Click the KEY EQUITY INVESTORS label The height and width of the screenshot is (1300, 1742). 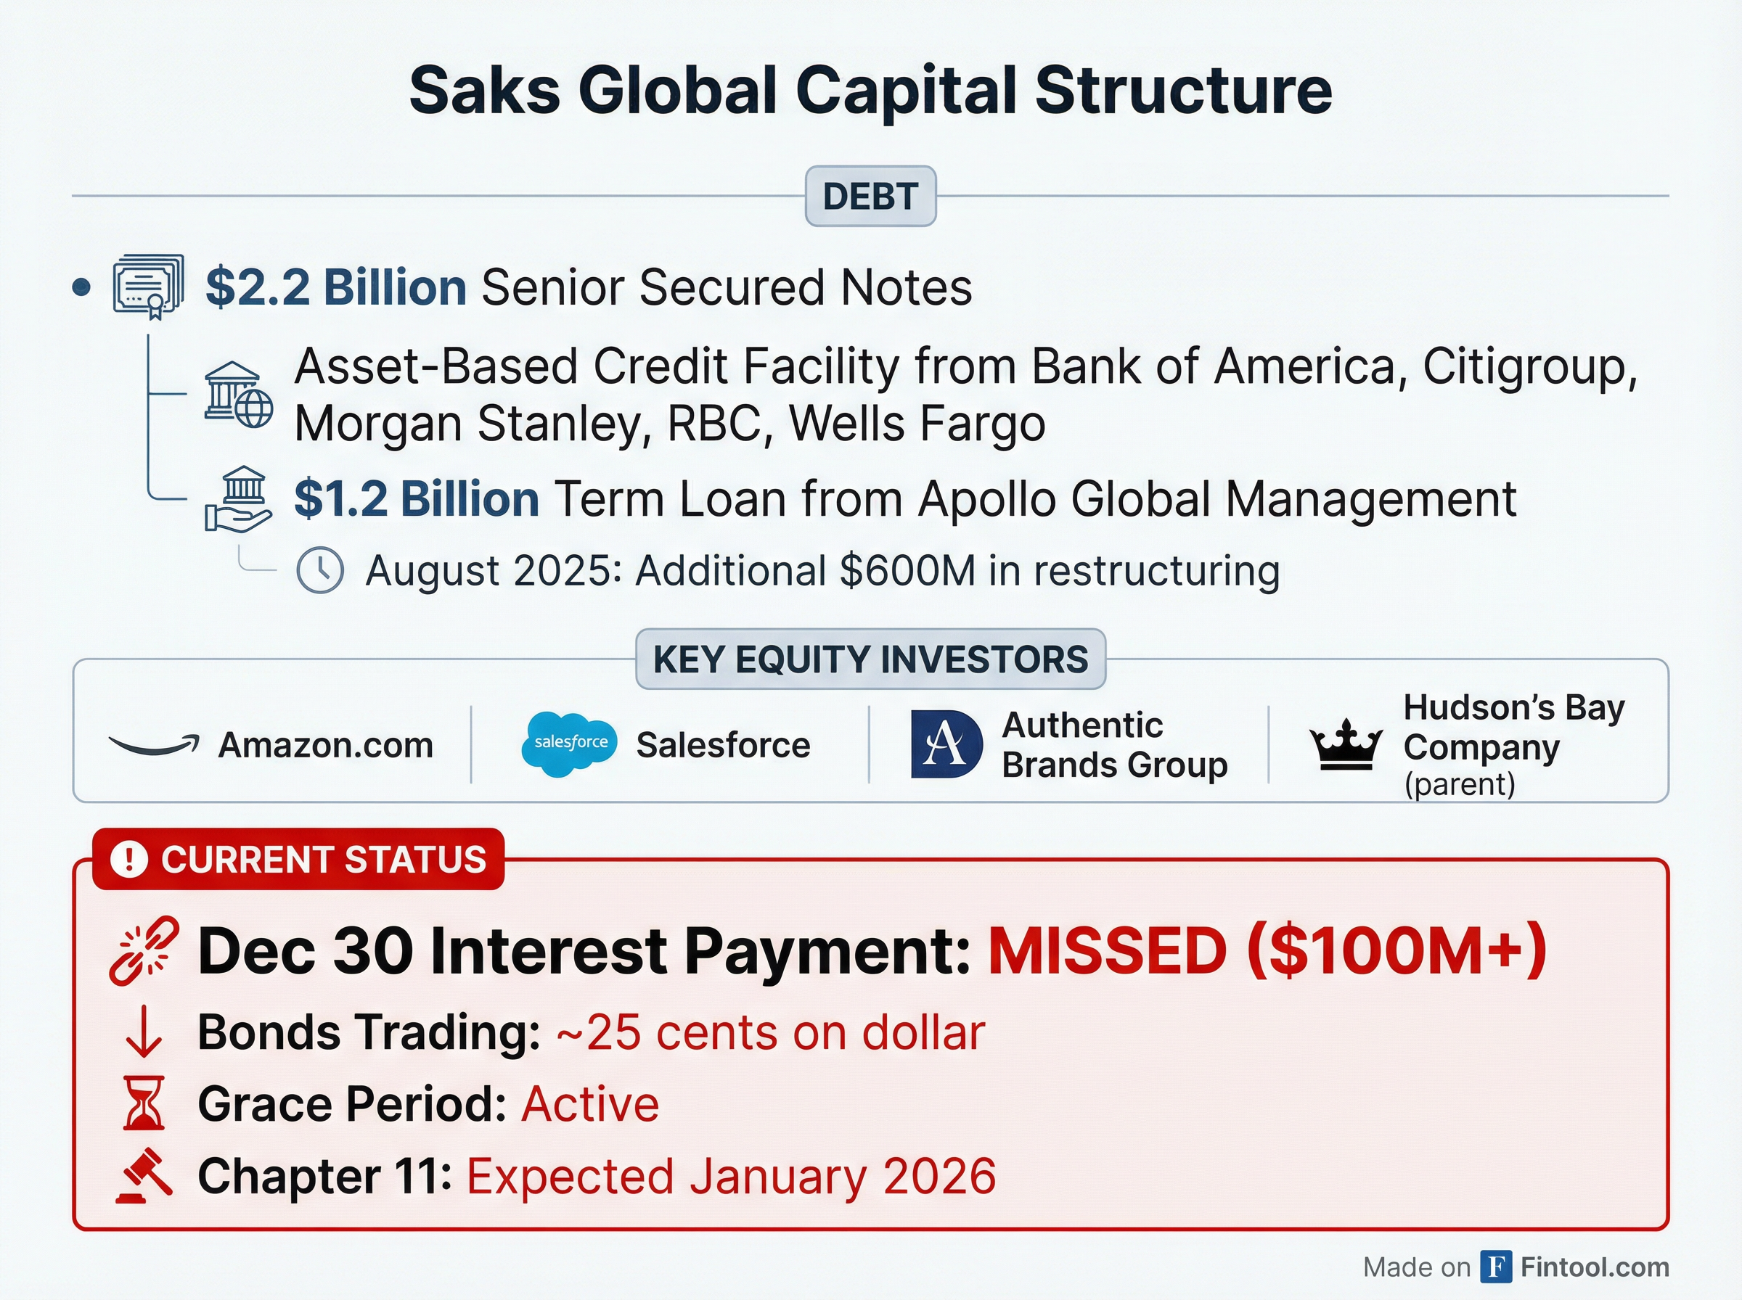click(x=870, y=659)
